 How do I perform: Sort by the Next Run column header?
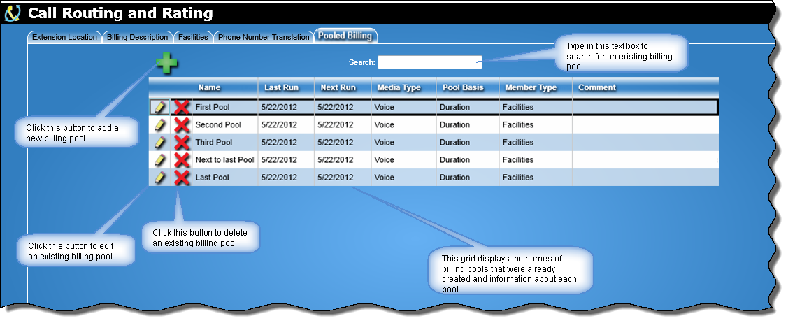click(338, 87)
